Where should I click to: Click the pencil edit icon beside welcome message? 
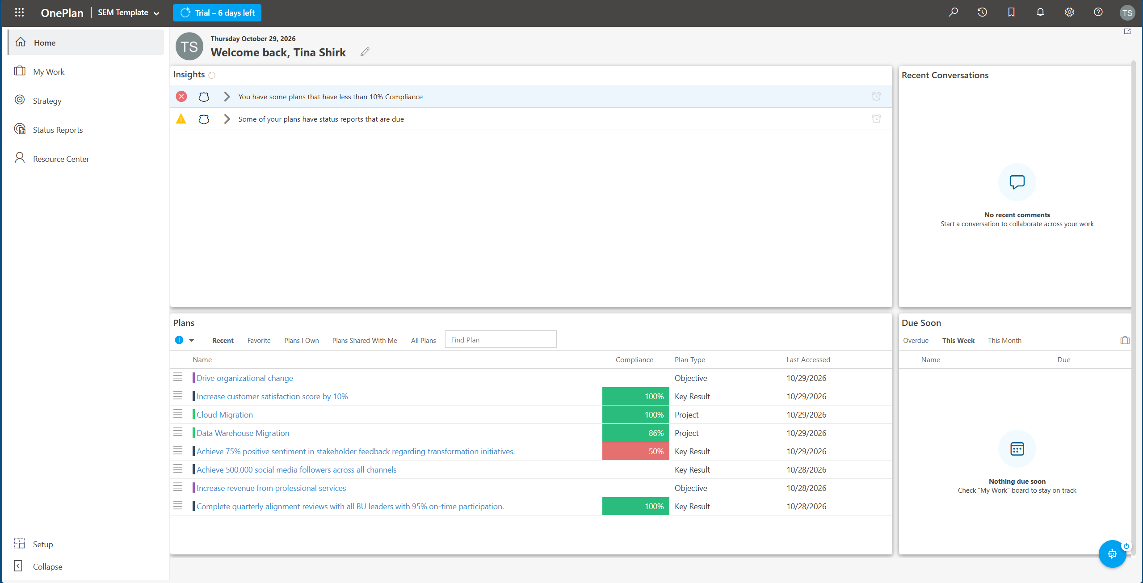click(365, 52)
